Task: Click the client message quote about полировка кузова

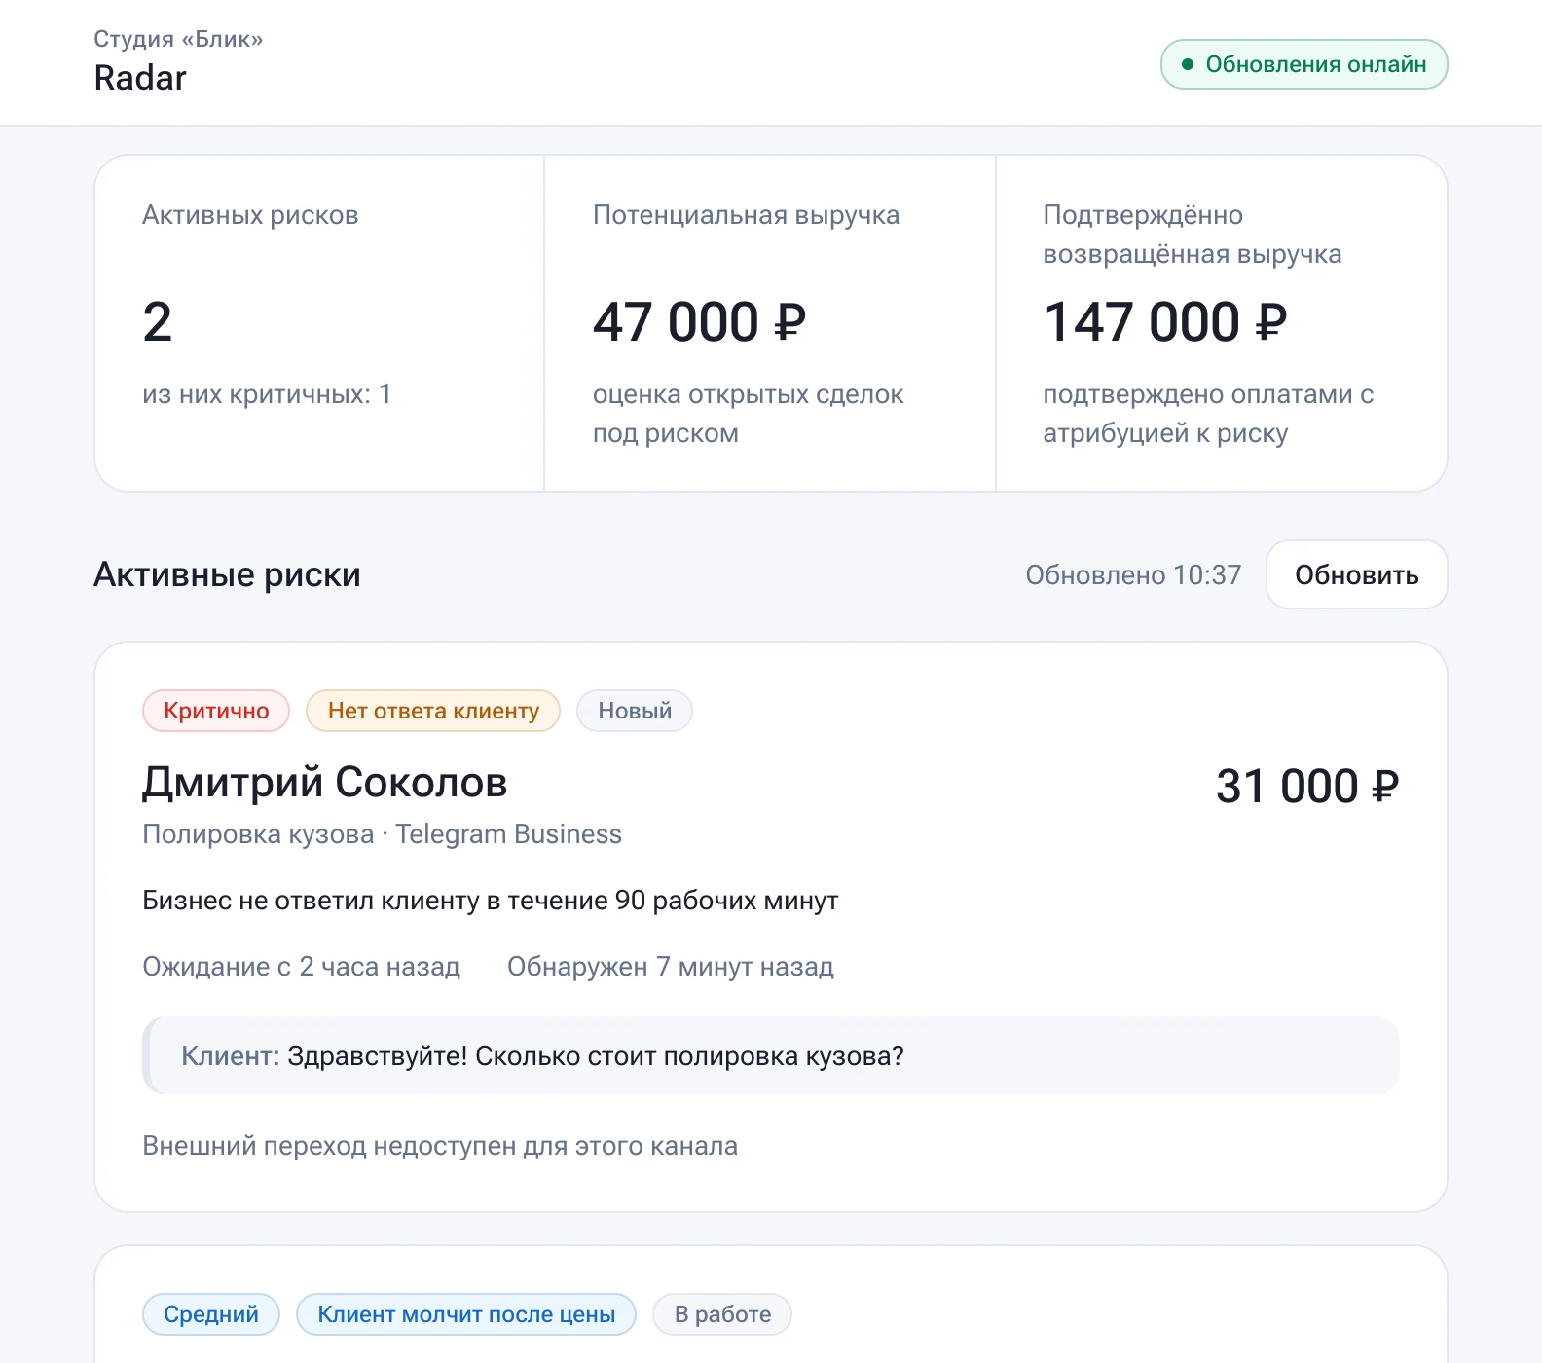Action: tap(771, 1056)
